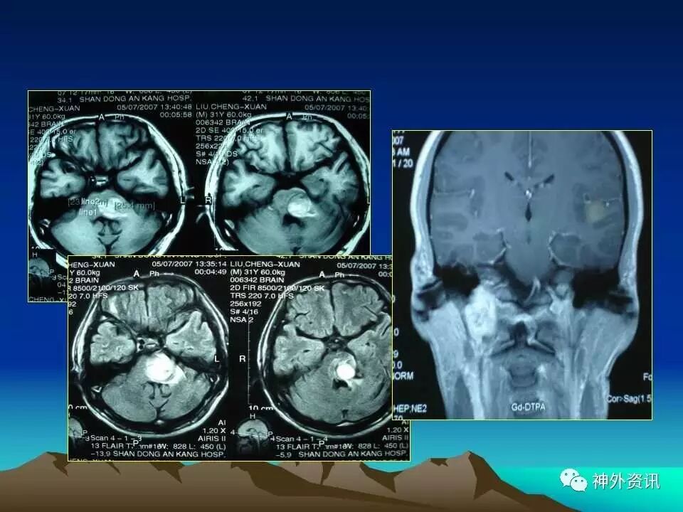The width and height of the screenshot is (683, 512).
Task: Select the coronal Gd-DTPA MRI image
Action: pos(521,274)
